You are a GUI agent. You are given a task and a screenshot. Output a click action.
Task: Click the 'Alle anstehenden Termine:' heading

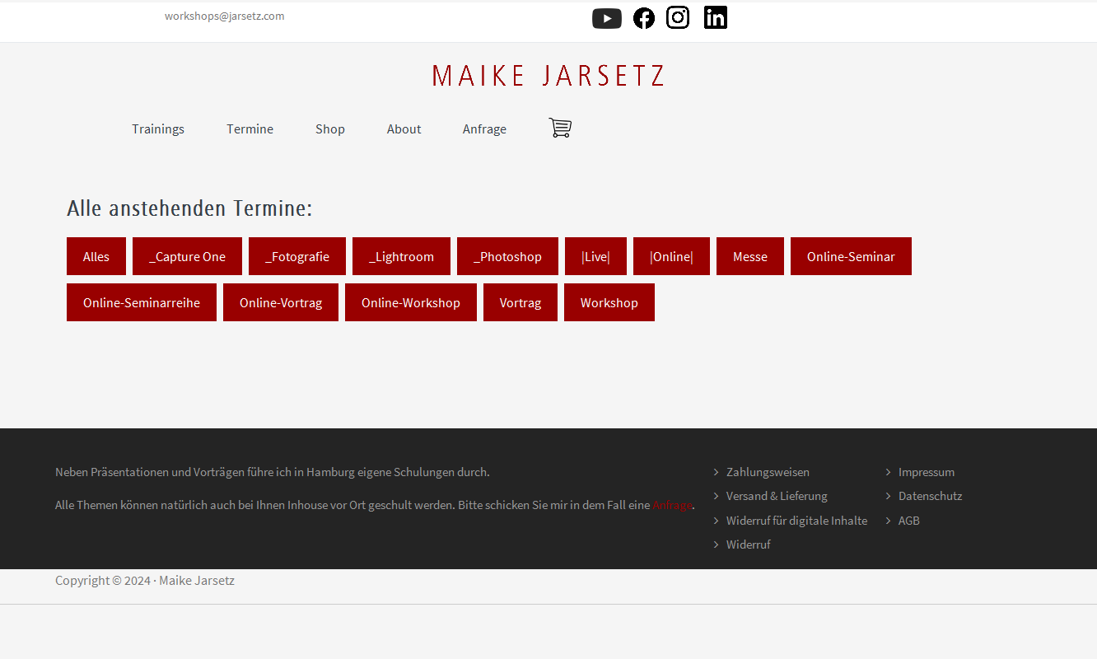click(189, 208)
